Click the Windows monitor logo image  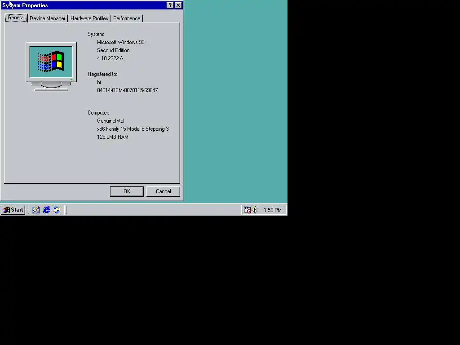(x=51, y=66)
